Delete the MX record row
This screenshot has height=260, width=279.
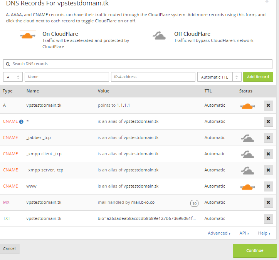tap(268, 203)
